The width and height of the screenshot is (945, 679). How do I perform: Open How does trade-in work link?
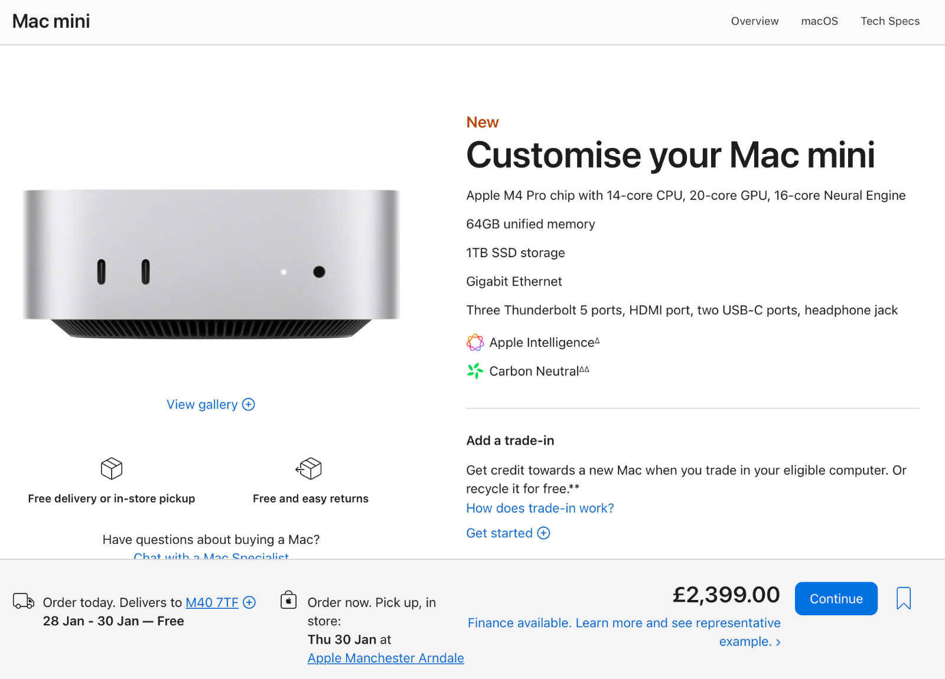[540, 509]
